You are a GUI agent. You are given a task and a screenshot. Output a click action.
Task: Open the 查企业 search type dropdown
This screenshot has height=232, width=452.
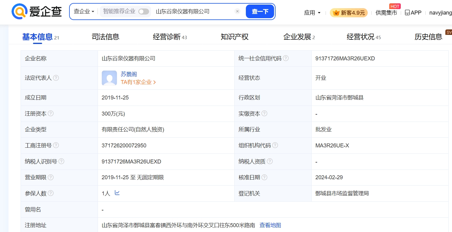coord(84,12)
